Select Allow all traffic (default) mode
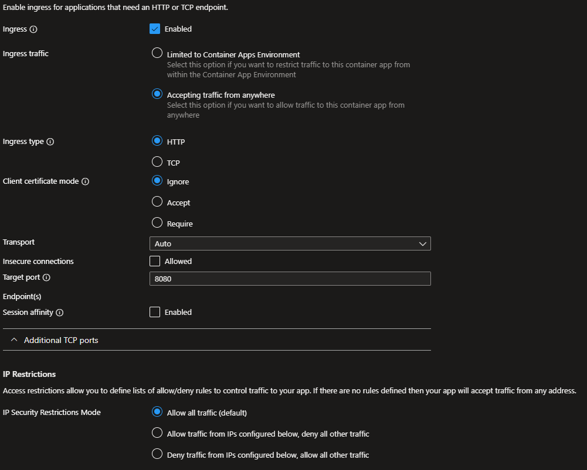The image size is (587, 470). 157,411
